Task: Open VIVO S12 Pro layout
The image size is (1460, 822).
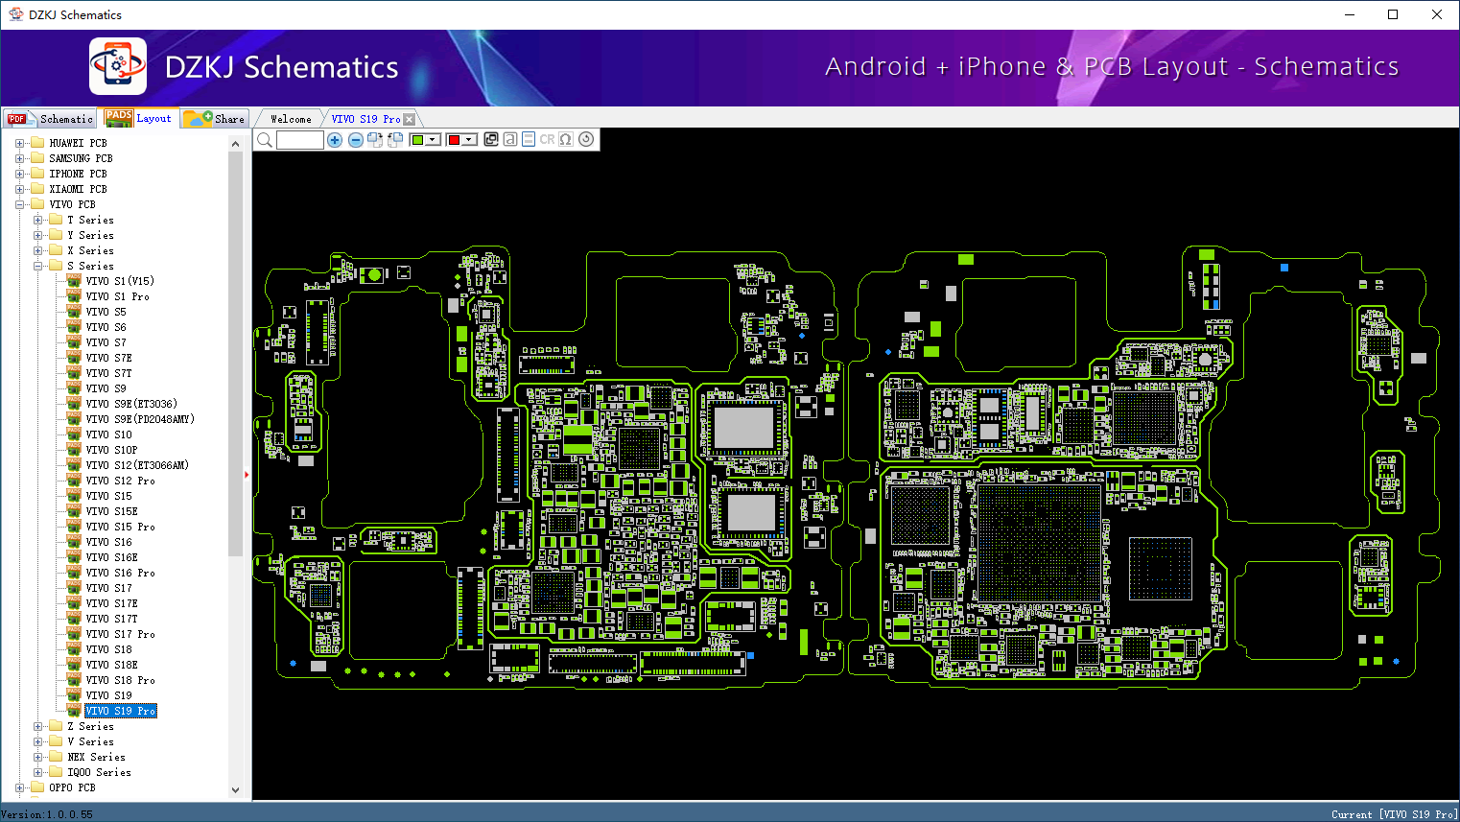Action: coord(120,481)
